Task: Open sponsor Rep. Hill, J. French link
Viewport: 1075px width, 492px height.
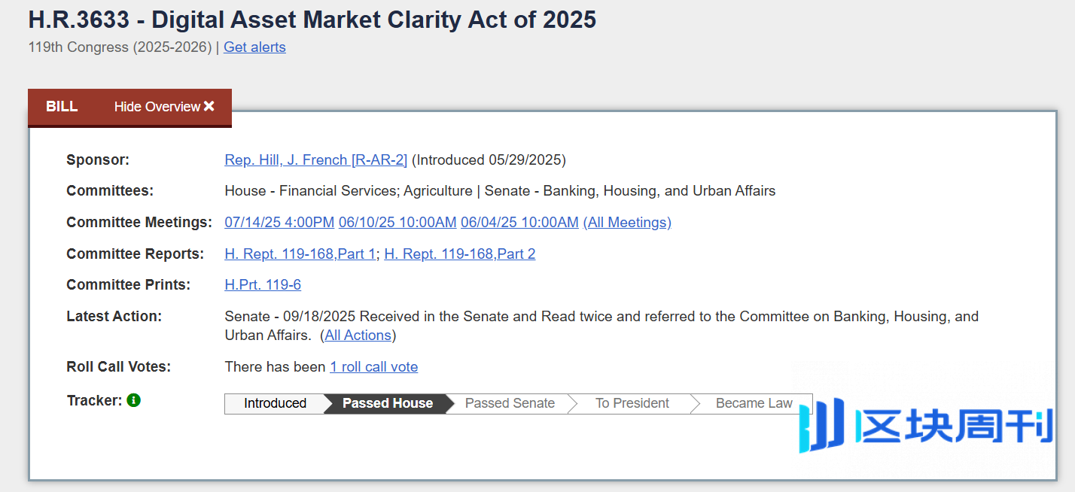Action: point(315,160)
